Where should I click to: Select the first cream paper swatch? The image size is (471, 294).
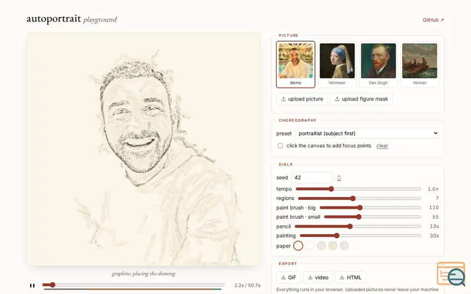(298, 246)
